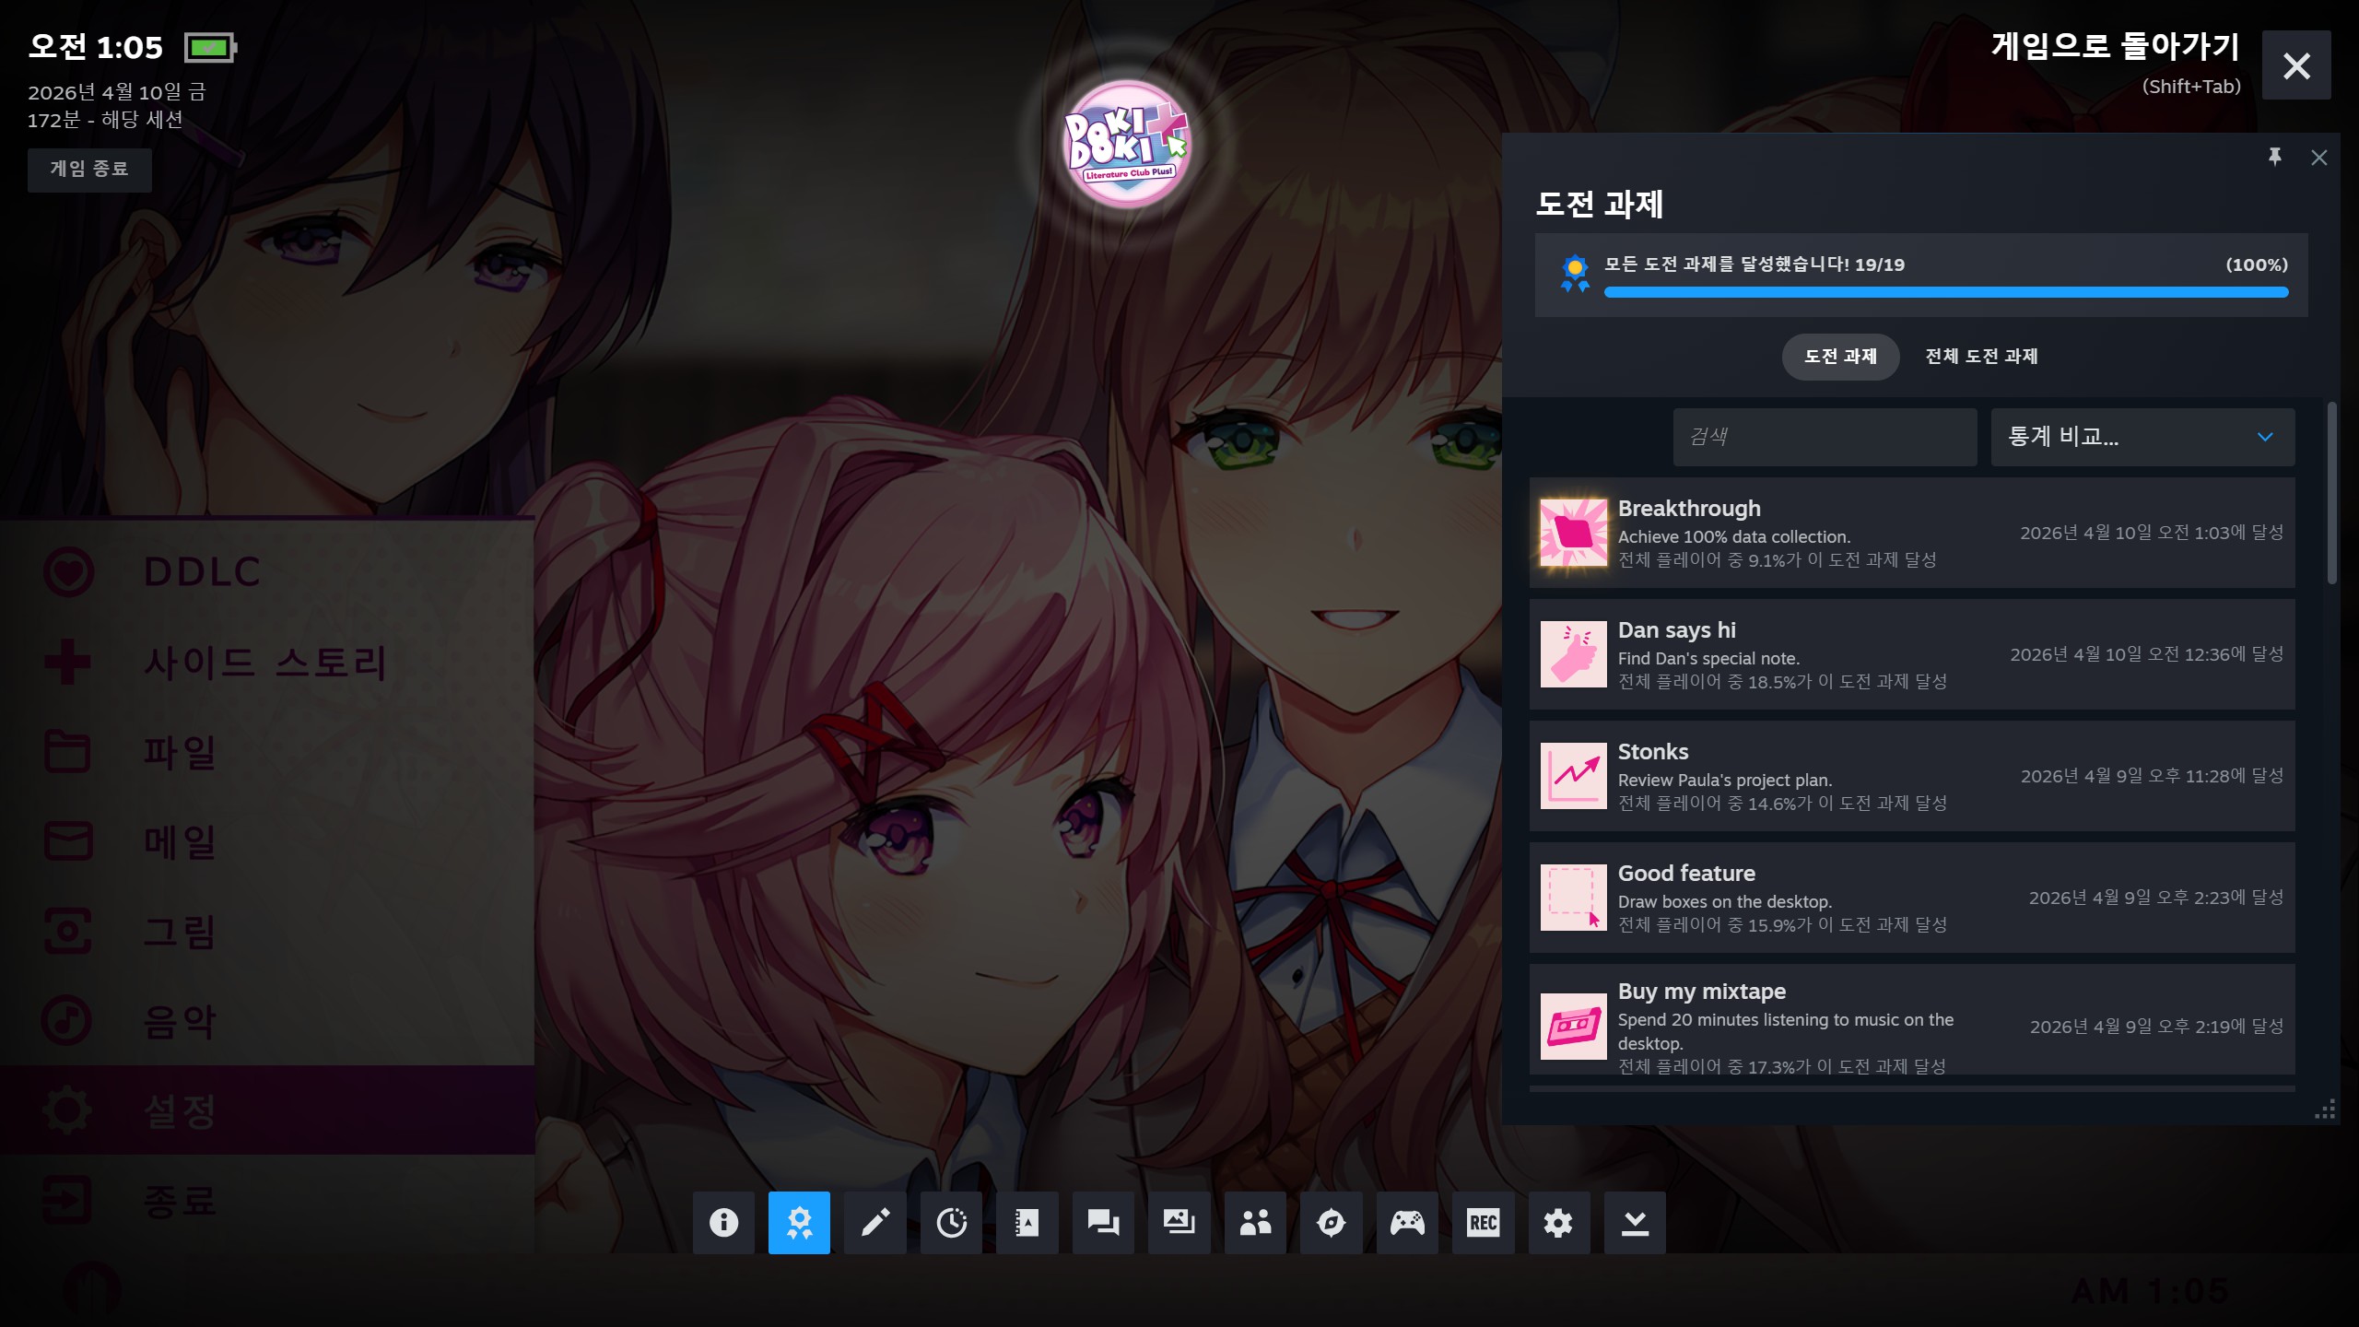Open the friends list icon
Screen dimensions: 2359x1327
pyautogui.click(x=1255, y=1223)
